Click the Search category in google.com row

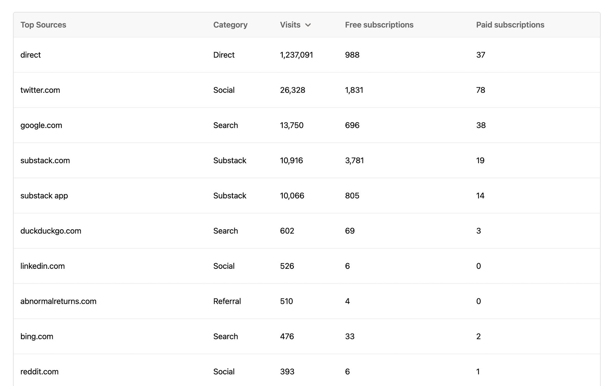(x=226, y=125)
